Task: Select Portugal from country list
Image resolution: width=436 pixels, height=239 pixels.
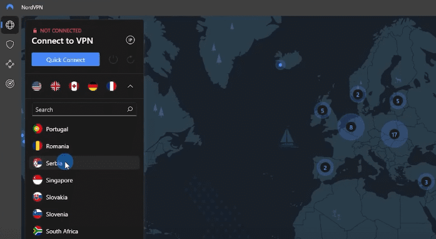Action: pos(84,129)
